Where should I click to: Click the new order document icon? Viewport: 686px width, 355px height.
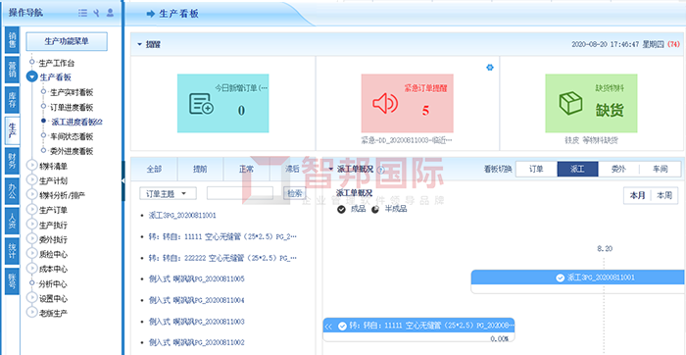[x=201, y=104]
